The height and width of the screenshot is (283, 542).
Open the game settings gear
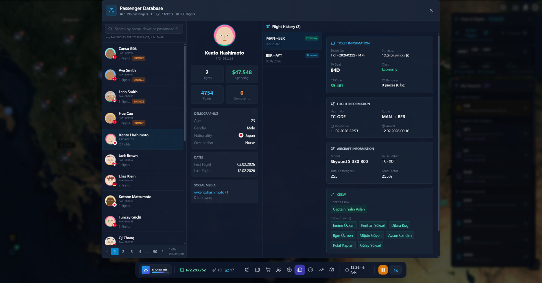click(x=331, y=270)
